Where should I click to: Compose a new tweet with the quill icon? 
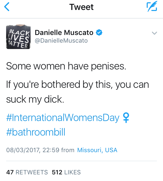click(152, 7)
